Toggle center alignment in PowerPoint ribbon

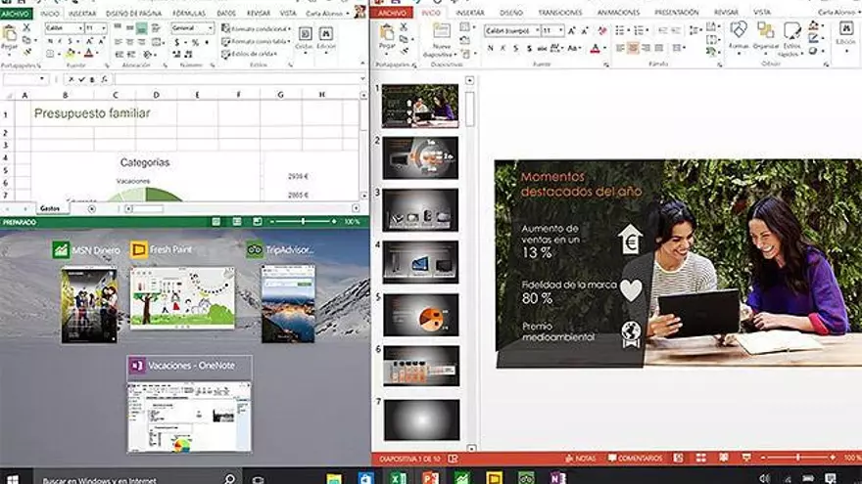click(633, 47)
